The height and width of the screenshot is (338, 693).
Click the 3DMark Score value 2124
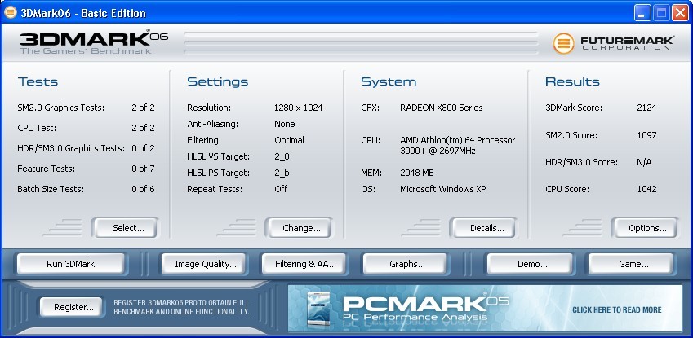coord(646,108)
